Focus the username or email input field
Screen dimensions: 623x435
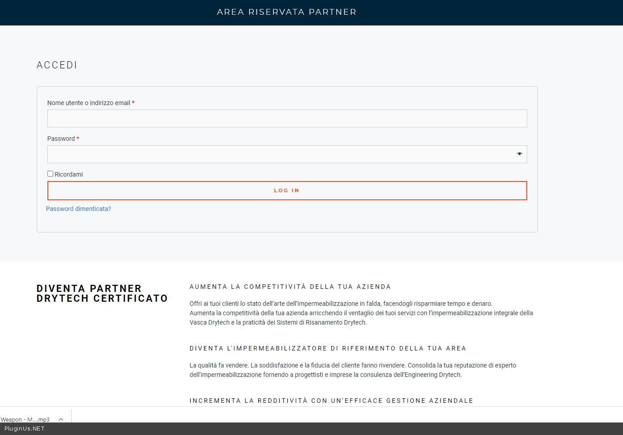(287, 118)
